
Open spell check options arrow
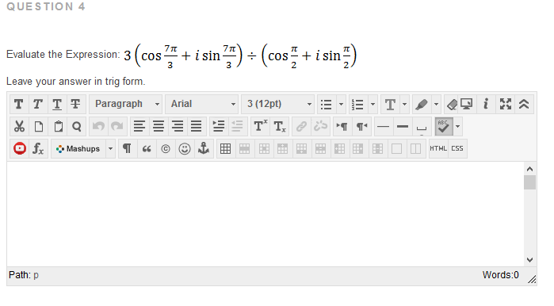[458, 127]
